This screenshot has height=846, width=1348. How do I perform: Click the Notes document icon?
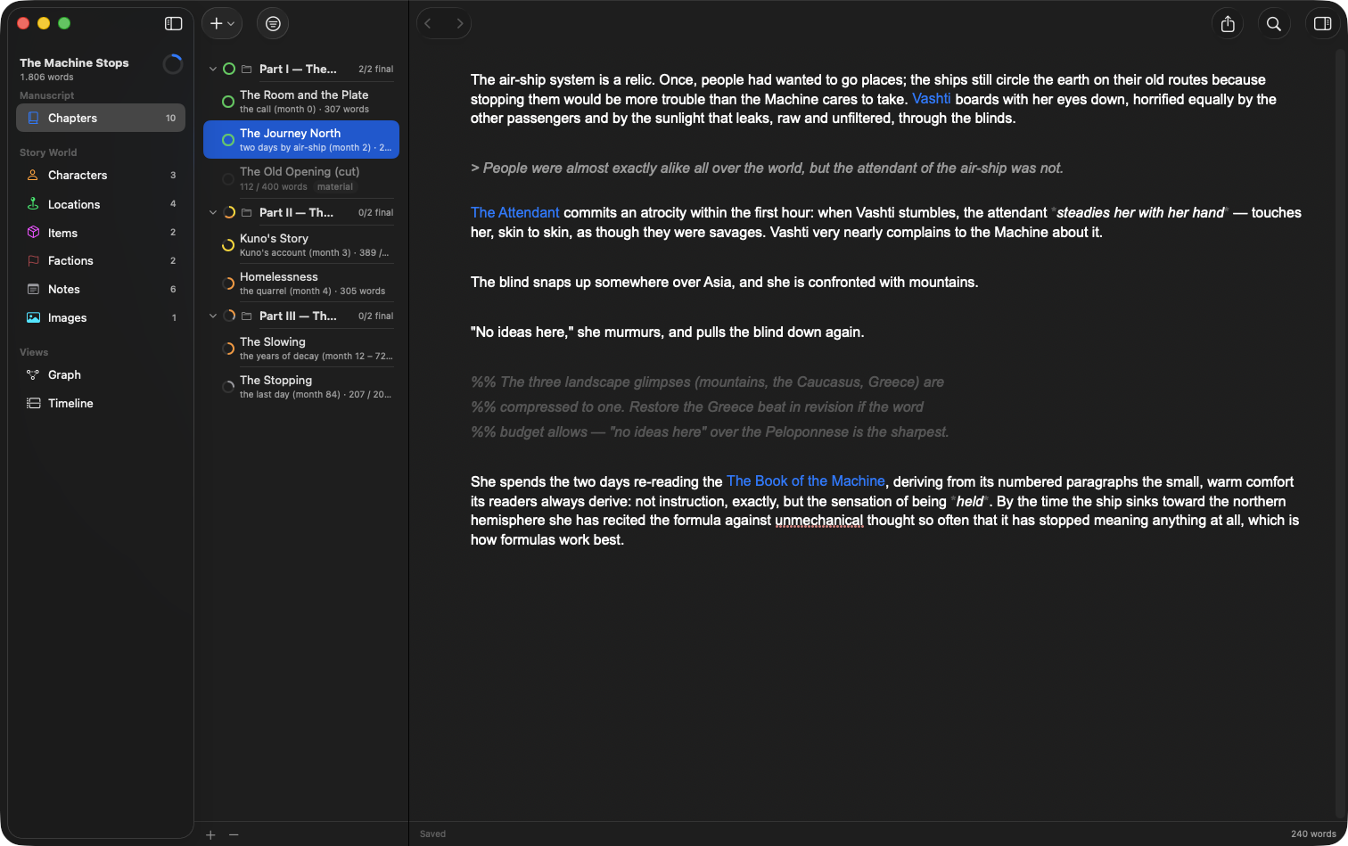[x=33, y=290]
